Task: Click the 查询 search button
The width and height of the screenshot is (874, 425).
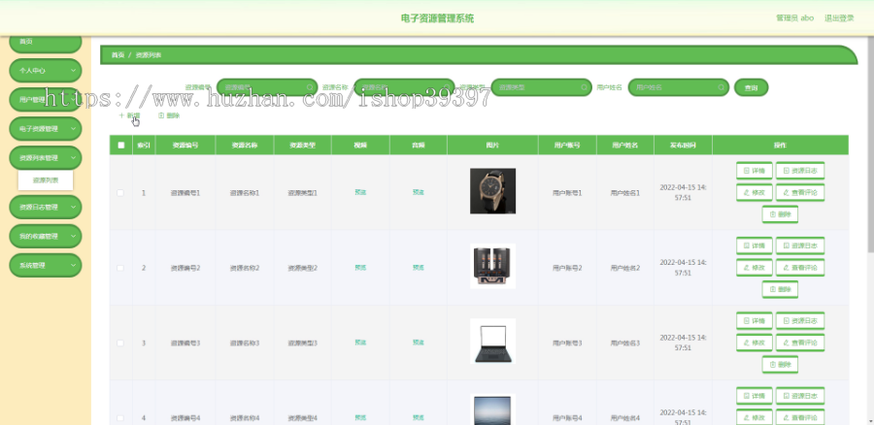Action: pyautogui.click(x=751, y=87)
